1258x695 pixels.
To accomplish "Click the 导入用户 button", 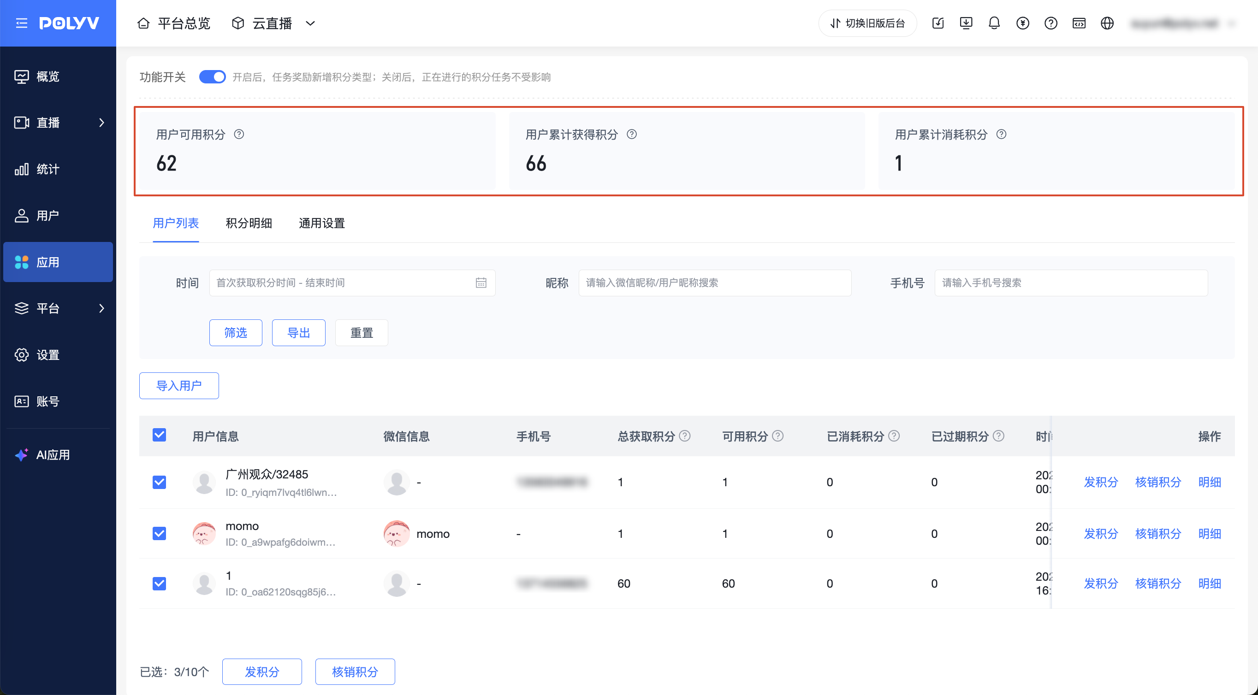I will point(179,386).
